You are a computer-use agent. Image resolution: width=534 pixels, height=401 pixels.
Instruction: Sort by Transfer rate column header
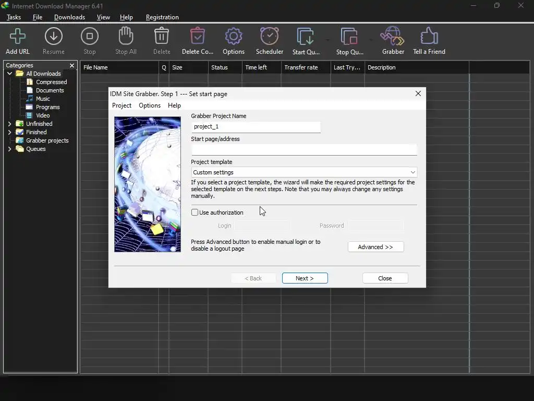coord(306,67)
